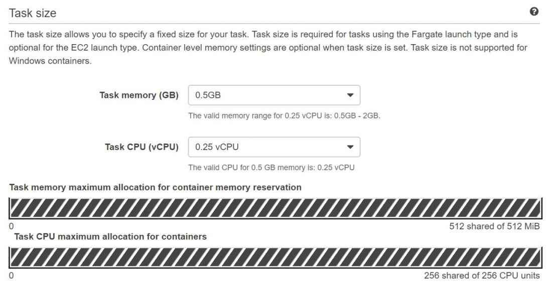Click the 0 marker under the memory bar
The image size is (552, 288).
[12, 226]
